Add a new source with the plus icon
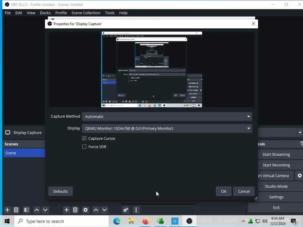This screenshot has height=227, width=303. tap(67, 210)
